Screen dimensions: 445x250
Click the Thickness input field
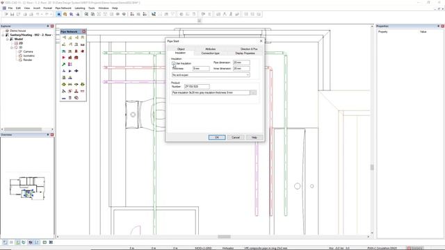point(201,69)
